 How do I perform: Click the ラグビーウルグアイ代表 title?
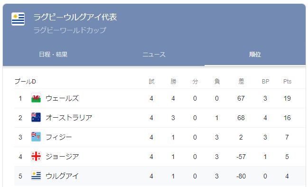(75, 17)
